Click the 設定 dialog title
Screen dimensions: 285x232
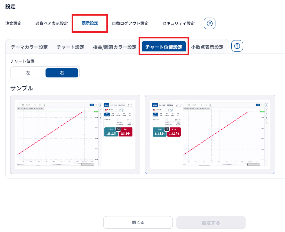click(10, 7)
